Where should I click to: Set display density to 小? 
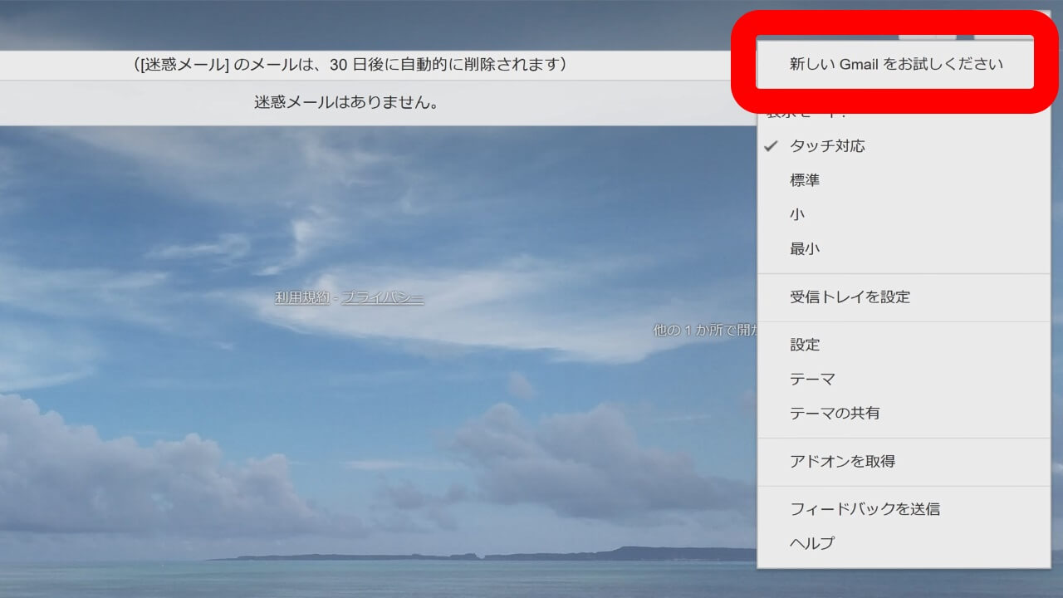797,214
